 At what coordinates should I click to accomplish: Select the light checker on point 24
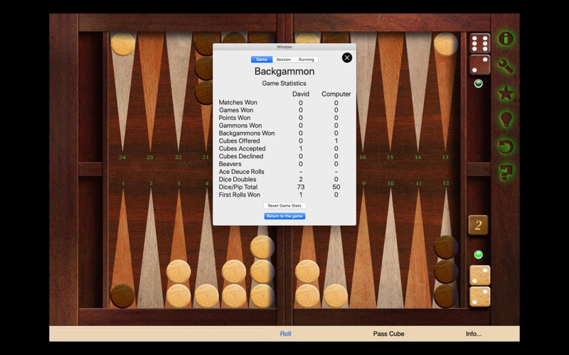[123, 44]
